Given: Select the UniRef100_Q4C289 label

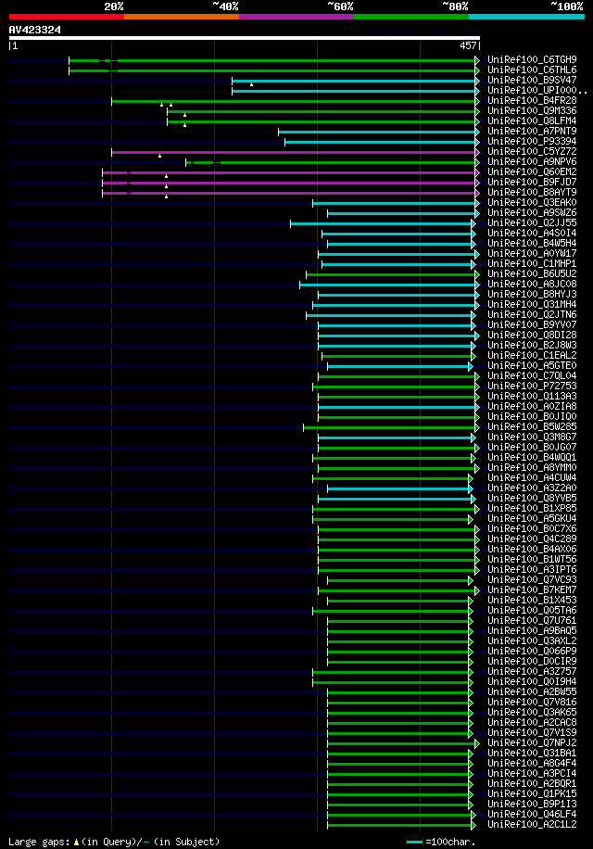Looking at the screenshot, I should [x=532, y=539].
